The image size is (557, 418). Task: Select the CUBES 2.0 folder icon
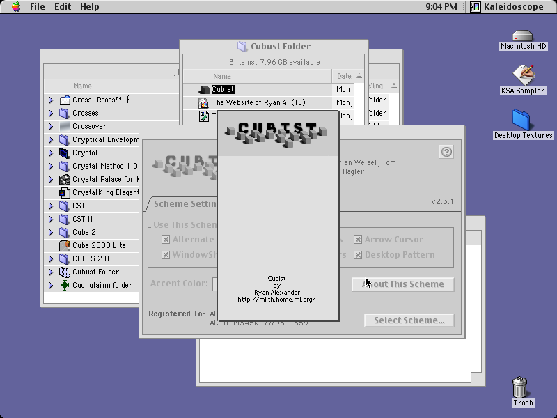pos(64,258)
